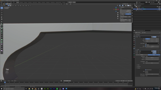Open the Modifiers wrench properties tab
Viewport: 161px width, 90px height.
(x=134, y=48)
